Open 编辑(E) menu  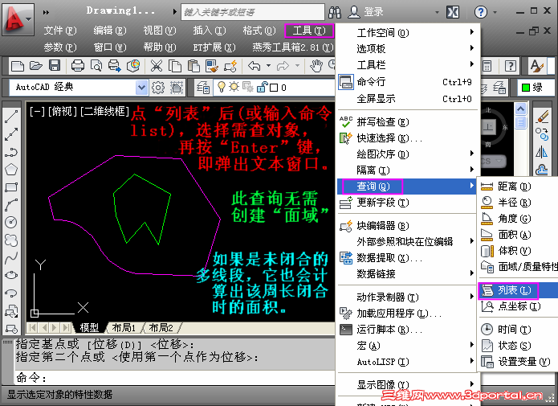pos(110,31)
